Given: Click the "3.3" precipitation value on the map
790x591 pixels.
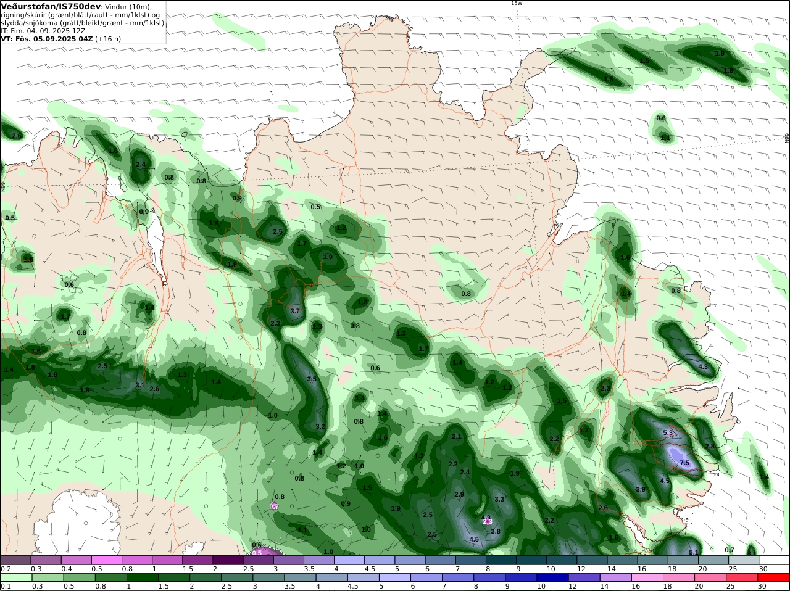Looking at the screenshot, I should [499, 499].
